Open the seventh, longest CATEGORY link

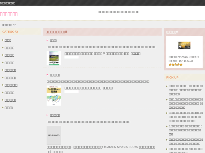click(x=11, y=85)
